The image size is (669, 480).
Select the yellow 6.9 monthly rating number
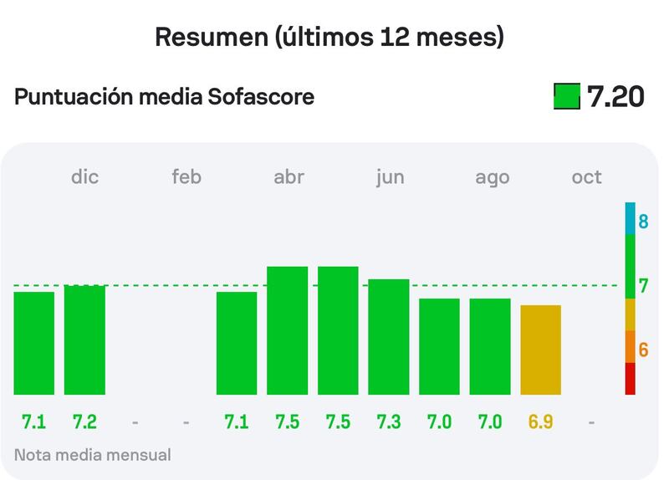[x=540, y=422]
